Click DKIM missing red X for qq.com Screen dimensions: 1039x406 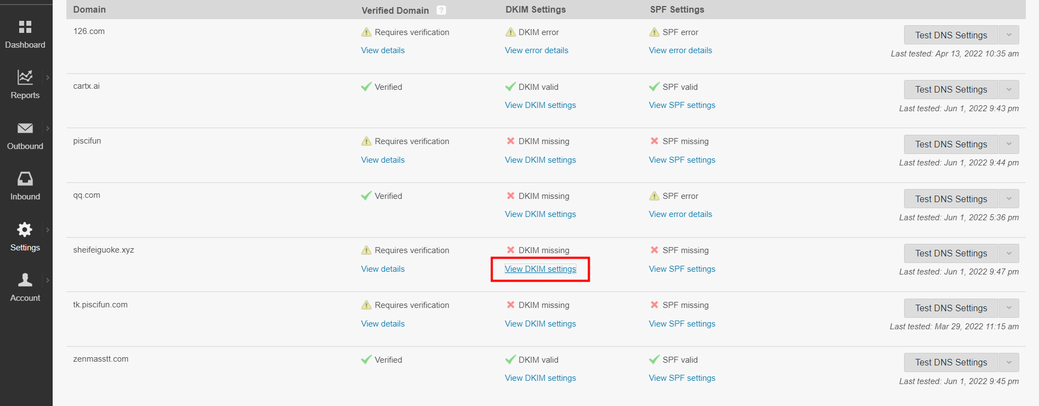tap(511, 196)
